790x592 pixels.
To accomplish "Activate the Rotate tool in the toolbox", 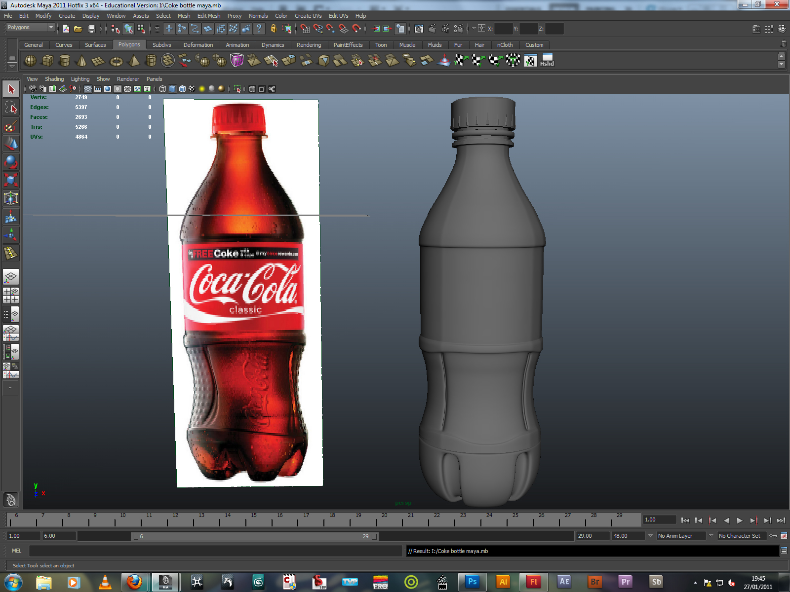I will pos(11,162).
